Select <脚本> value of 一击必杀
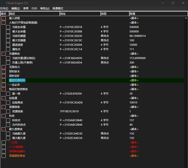188x168 pixels. [134, 85]
